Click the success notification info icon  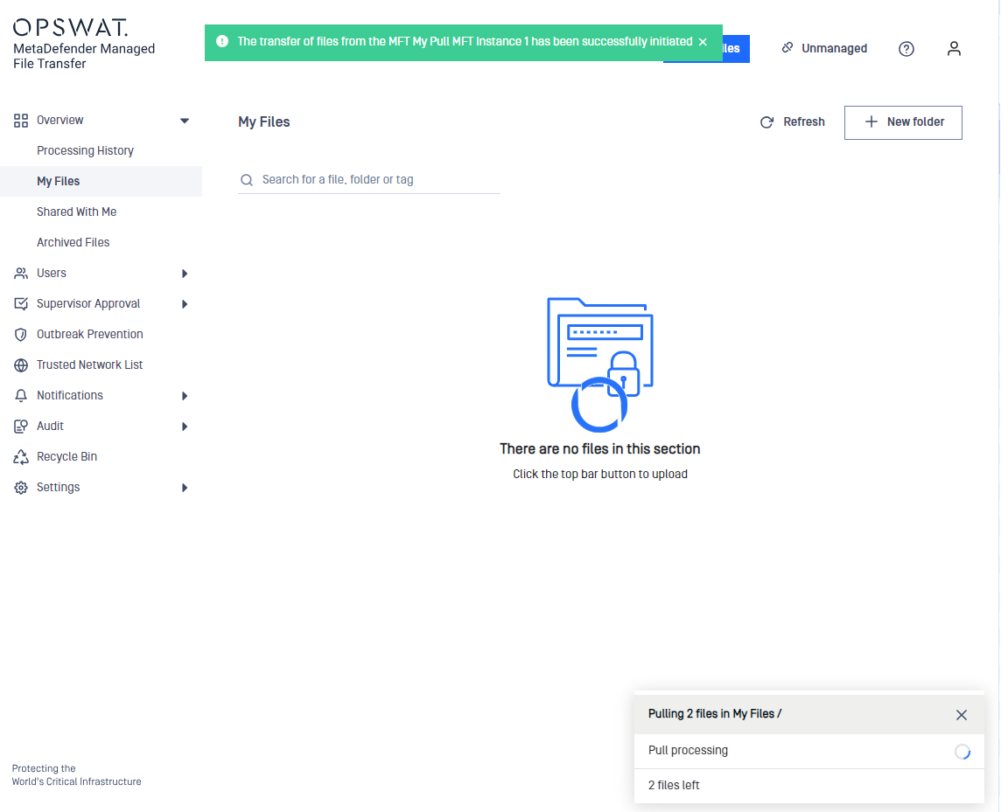click(222, 42)
